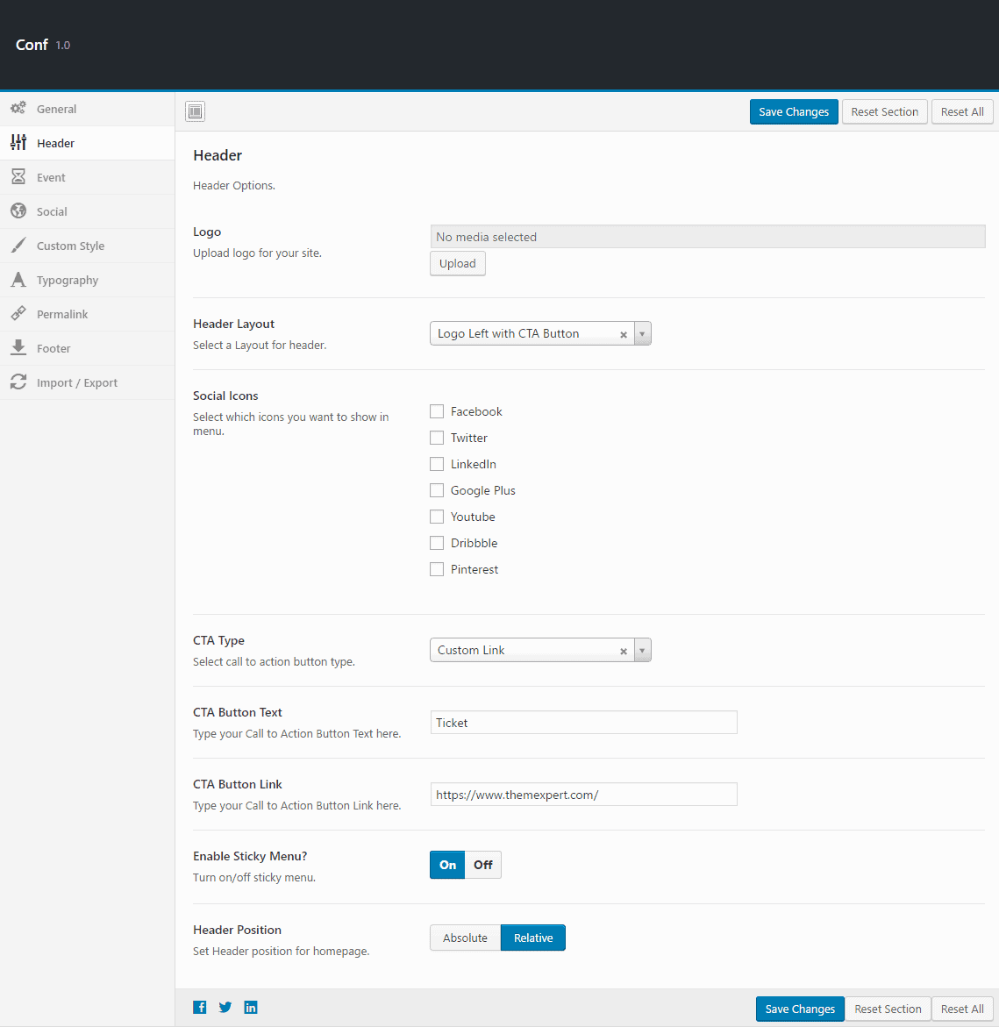Click the expand-all-sections icon in the top toolbar
The image size is (999, 1027).
tap(195, 111)
